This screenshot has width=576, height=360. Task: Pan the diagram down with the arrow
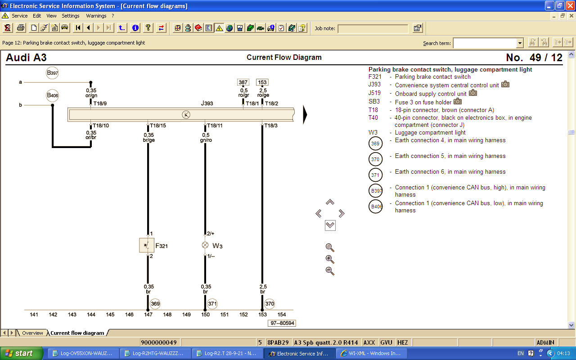[330, 225]
